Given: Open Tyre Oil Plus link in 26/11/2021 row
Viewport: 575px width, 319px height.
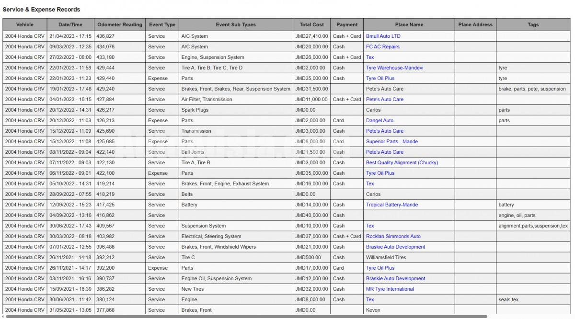Looking at the screenshot, I should click(380, 268).
